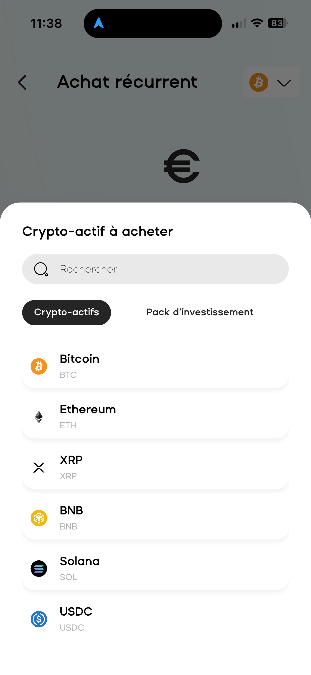Select the Crypto-actifs tab

[x=66, y=312]
